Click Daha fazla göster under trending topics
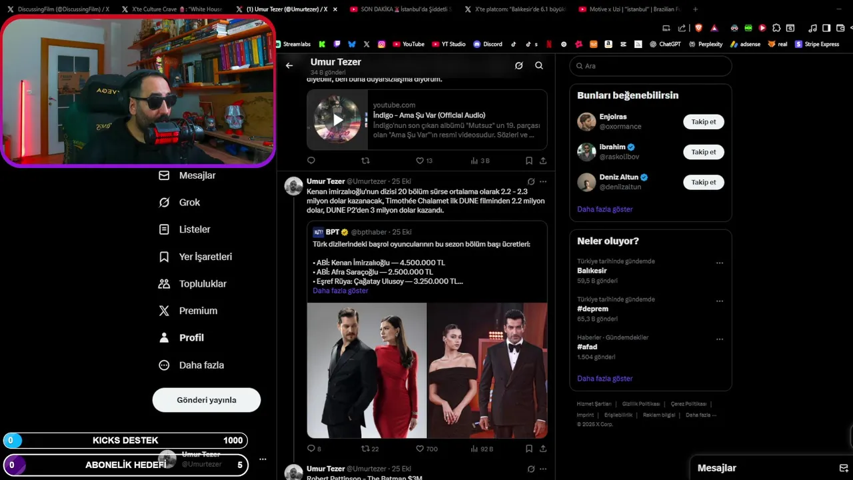Viewport: 853px width, 480px height. (x=605, y=379)
